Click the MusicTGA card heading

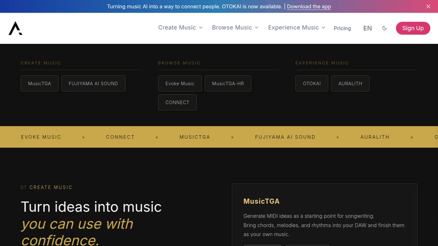(261, 201)
